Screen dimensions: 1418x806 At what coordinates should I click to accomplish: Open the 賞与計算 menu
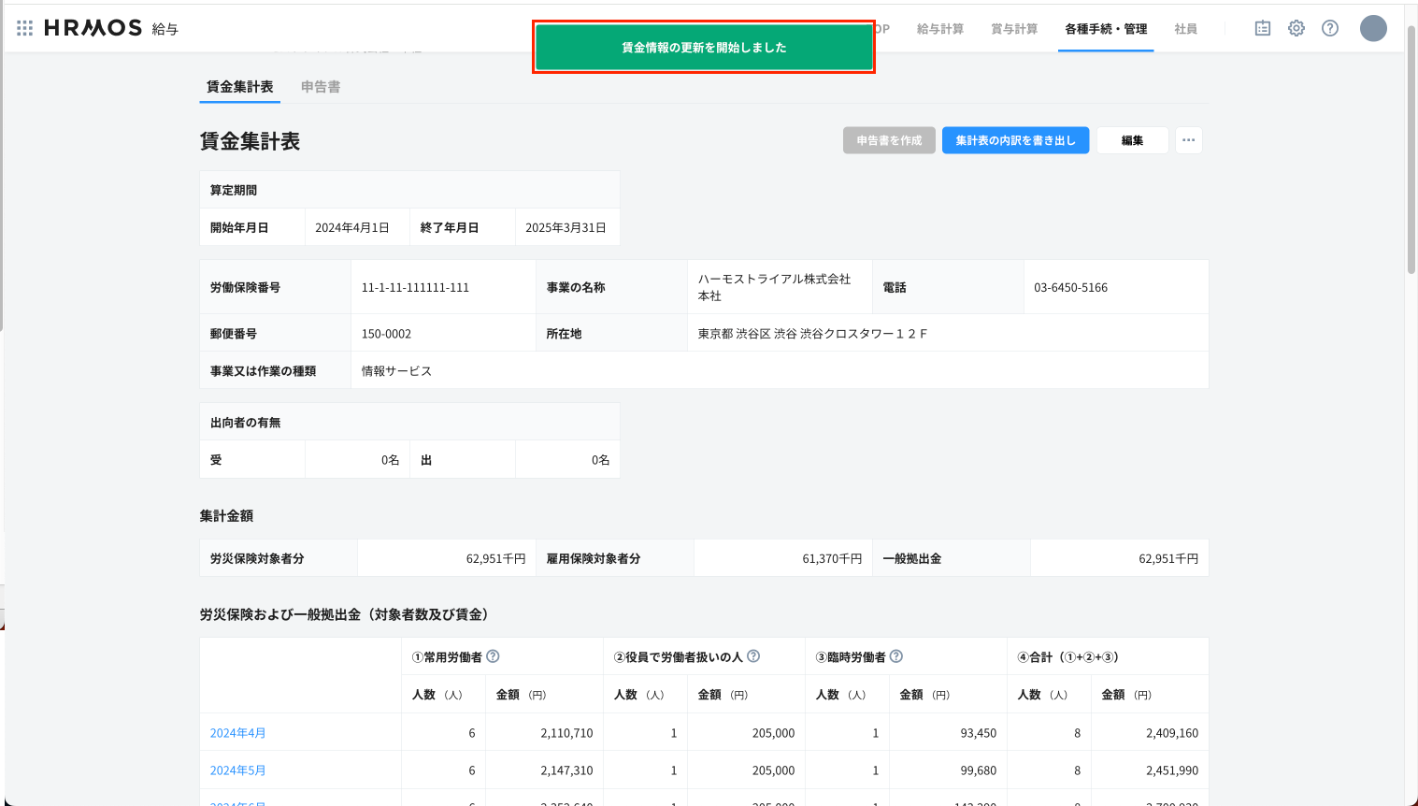tap(1014, 29)
